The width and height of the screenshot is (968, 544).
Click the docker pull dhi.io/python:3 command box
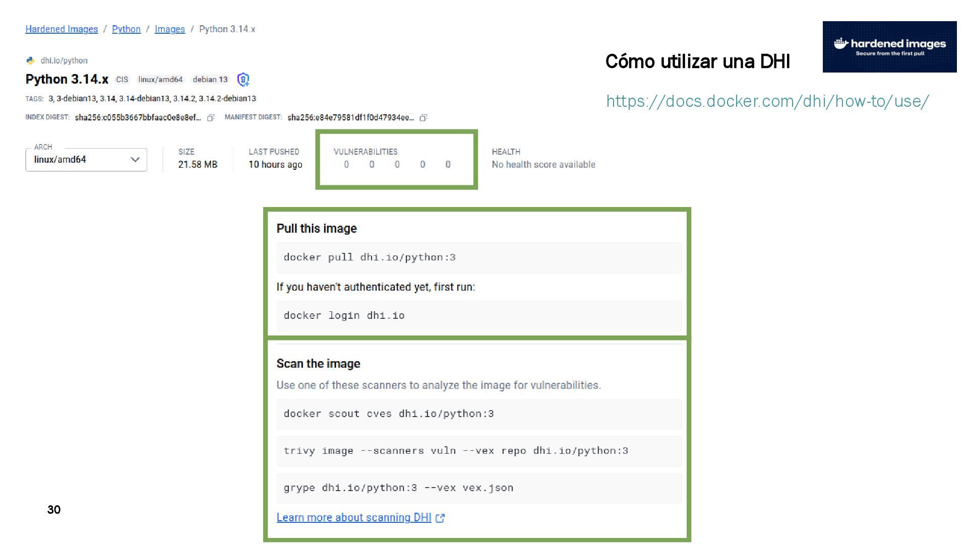tap(479, 258)
